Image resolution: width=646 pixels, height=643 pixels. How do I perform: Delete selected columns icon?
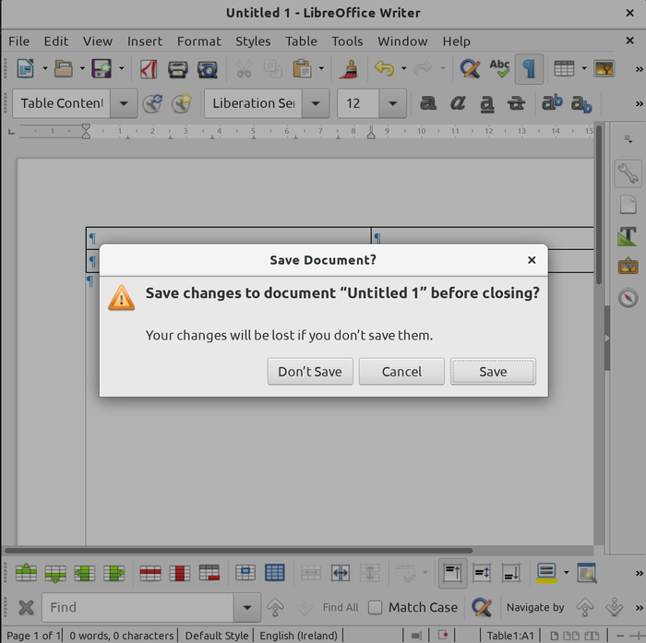180,573
